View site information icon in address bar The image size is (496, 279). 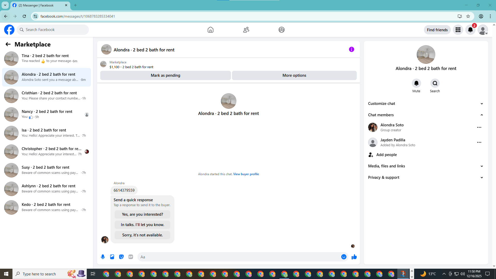click(35, 16)
